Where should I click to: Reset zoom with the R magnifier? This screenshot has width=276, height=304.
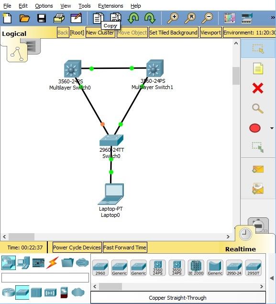coord(190,18)
